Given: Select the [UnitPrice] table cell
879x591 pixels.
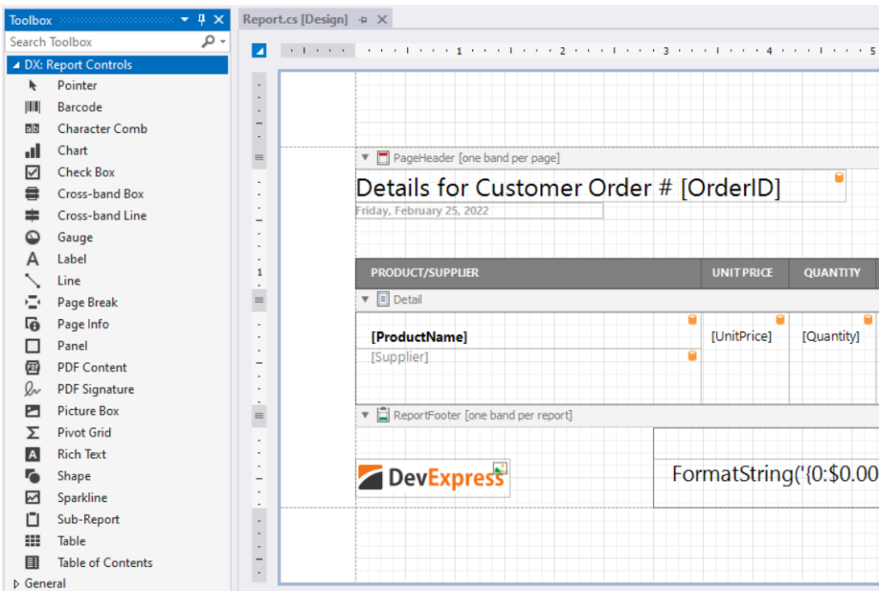Looking at the screenshot, I should 745,358.
